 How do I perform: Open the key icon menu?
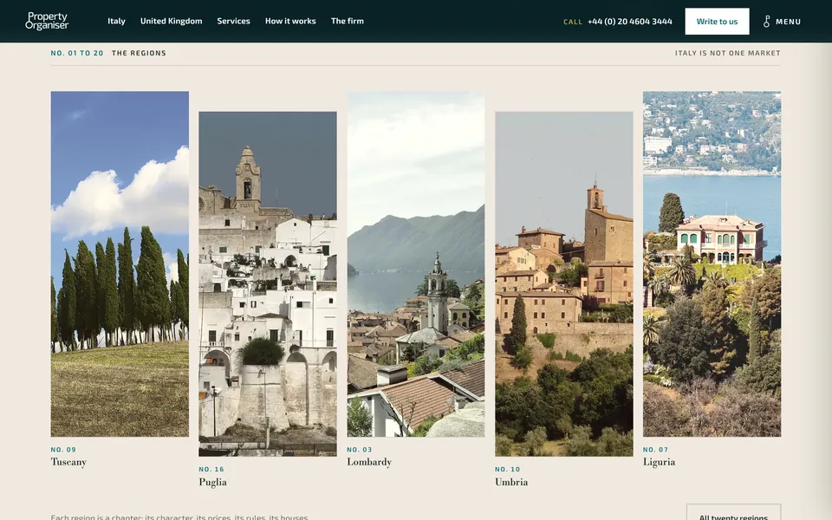click(x=766, y=22)
